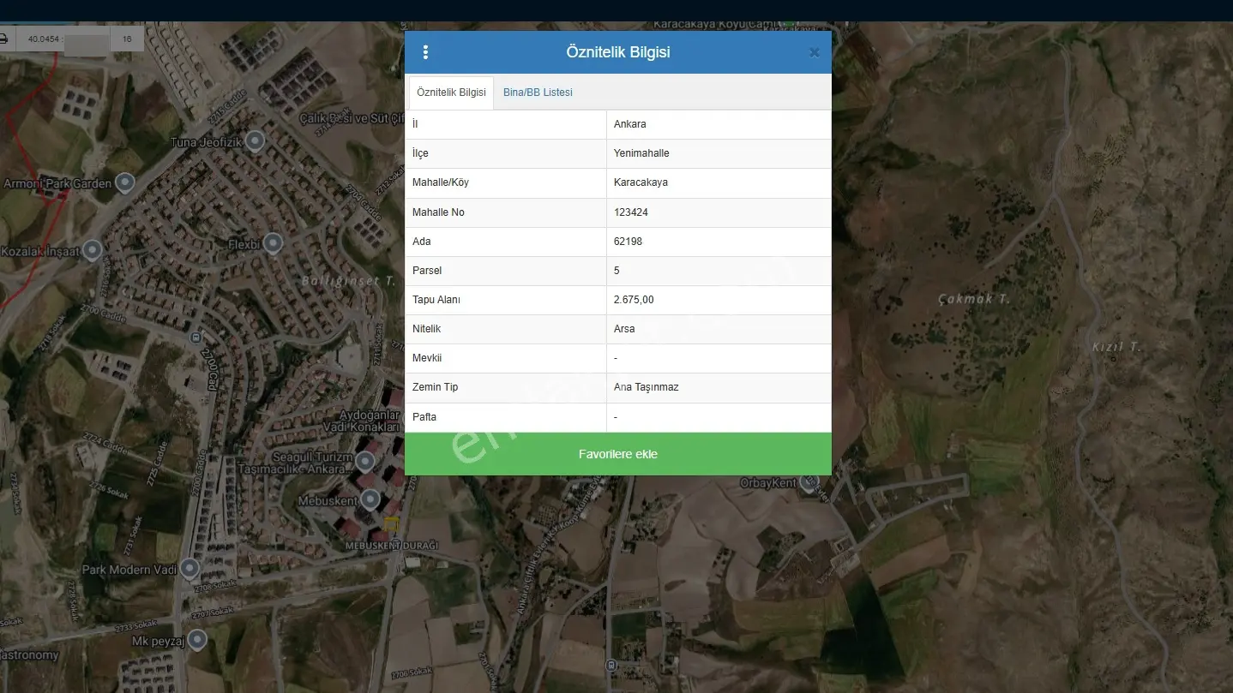Click the Kozalak İnşaat location pin
The image size is (1233, 693).
tap(92, 250)
